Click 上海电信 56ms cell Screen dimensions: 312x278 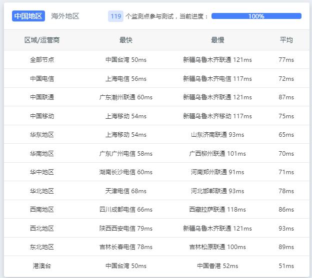click(126, 79)
